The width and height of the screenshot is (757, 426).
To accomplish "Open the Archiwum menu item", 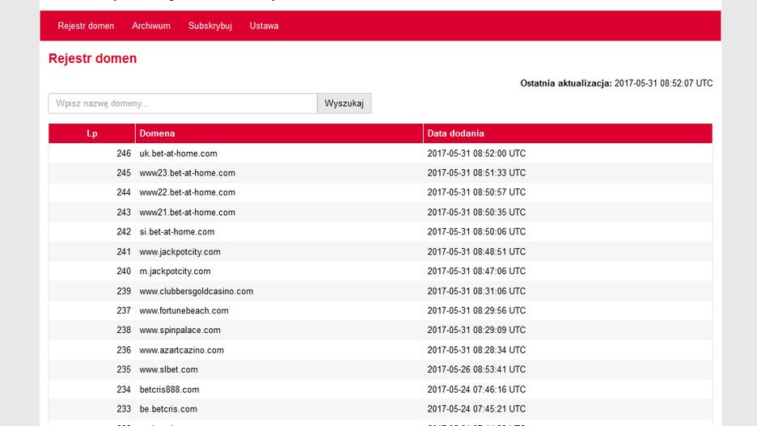I will click(151, 26).
